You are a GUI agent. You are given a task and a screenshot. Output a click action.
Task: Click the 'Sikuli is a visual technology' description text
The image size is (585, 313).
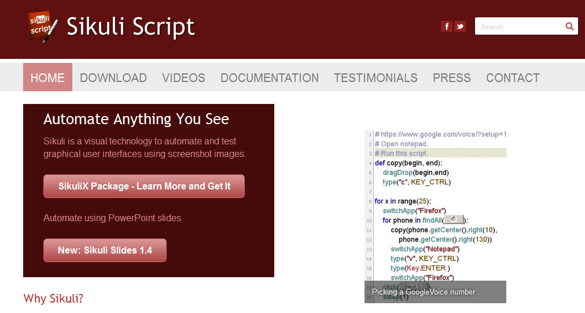(x=145, y=147)
